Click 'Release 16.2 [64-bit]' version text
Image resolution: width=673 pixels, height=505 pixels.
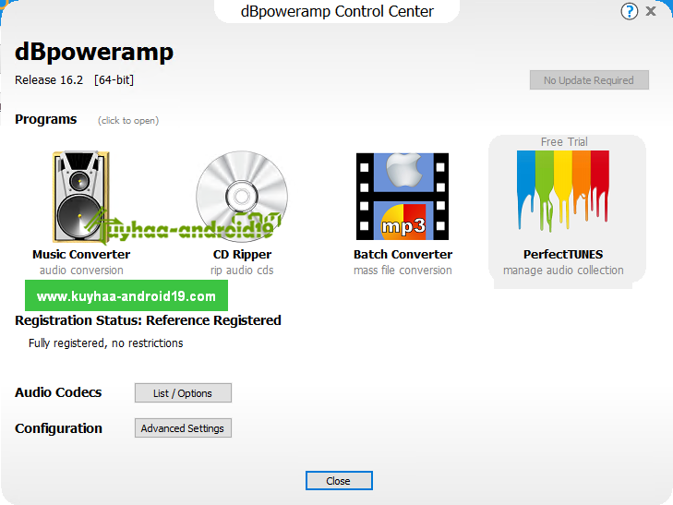click(x=74, y=80)
